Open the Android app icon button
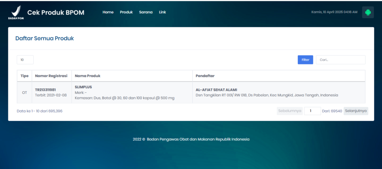Viewport: 382px width, 169px height. coord(368,12)
